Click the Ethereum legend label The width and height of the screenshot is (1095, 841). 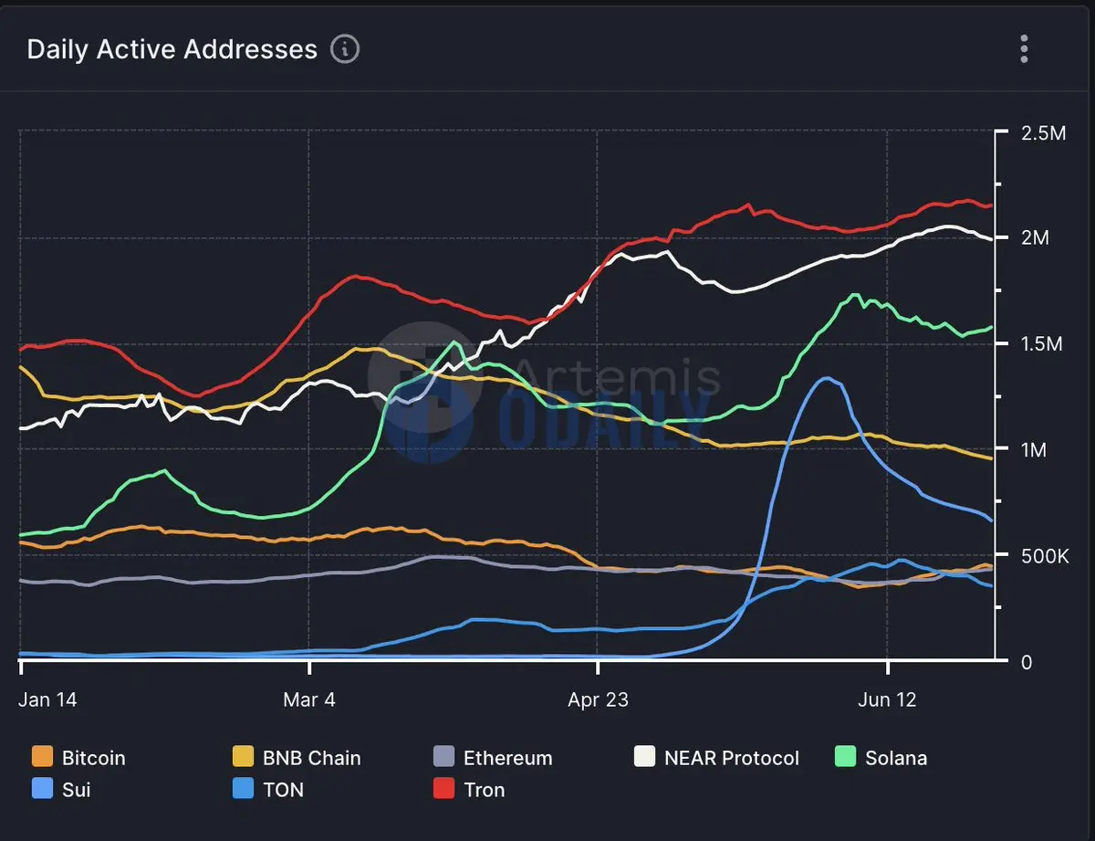pos(508,758)
